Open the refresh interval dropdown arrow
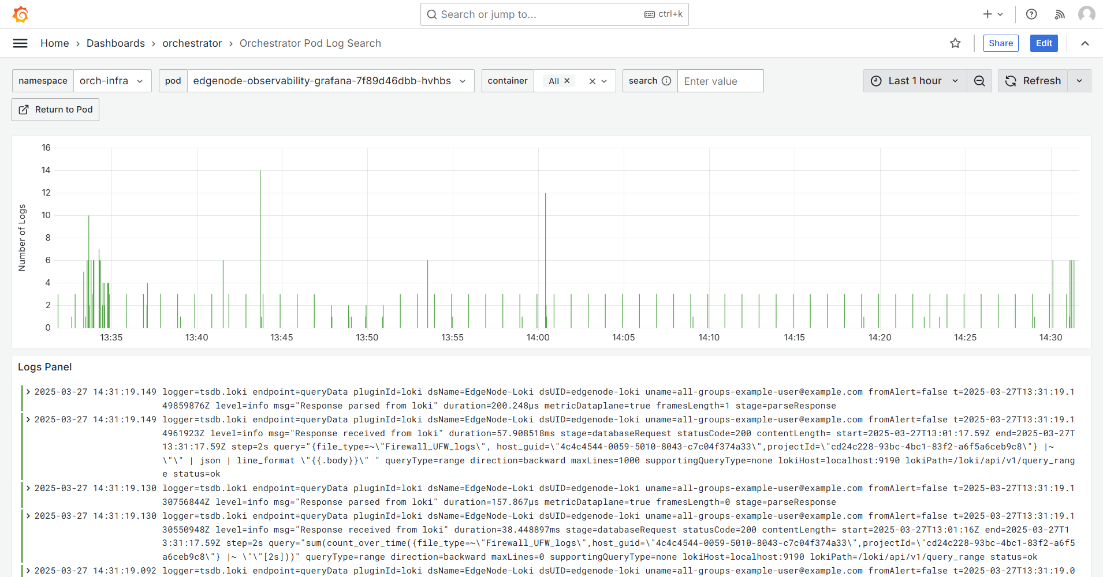Image resolution: width=1103 pixels, height=577 pixels. coord(1079,81)
